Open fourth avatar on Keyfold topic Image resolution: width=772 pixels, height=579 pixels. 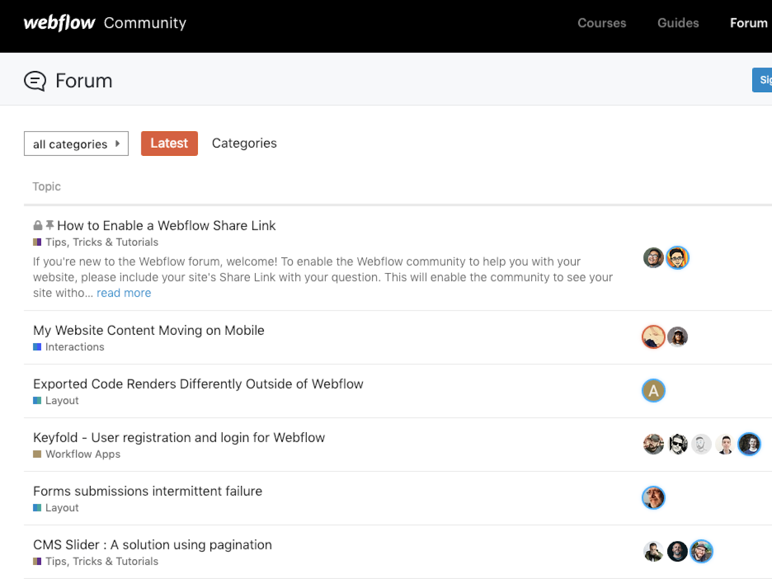[725, 444]
